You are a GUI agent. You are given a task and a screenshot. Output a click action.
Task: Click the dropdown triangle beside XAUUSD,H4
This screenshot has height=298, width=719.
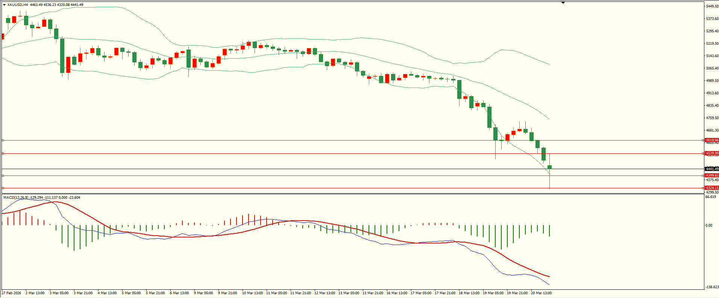4,5
